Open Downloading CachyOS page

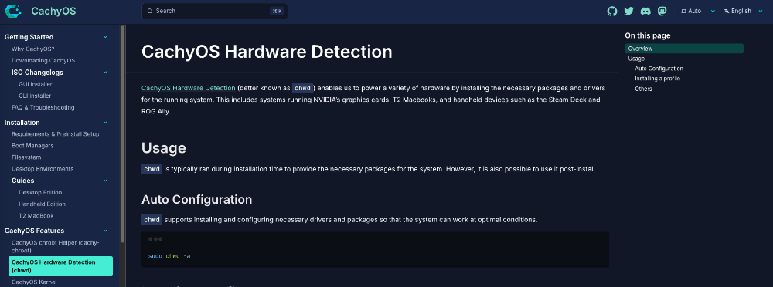pyautogui.click(x=43, y=60)
